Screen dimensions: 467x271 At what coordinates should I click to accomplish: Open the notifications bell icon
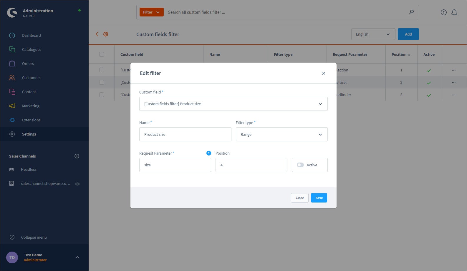454,12
